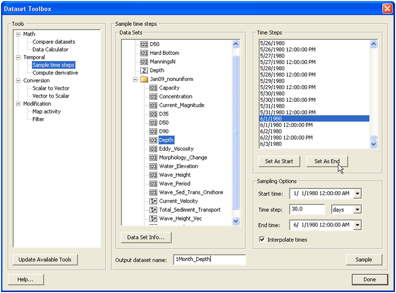Select the Eddy_Viscosity dataset
Image resolution: width=396 pixels, height=293 pixels.
click(176, 149)
